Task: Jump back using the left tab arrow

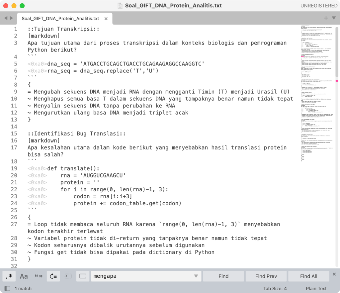Action: pos(6,18)
